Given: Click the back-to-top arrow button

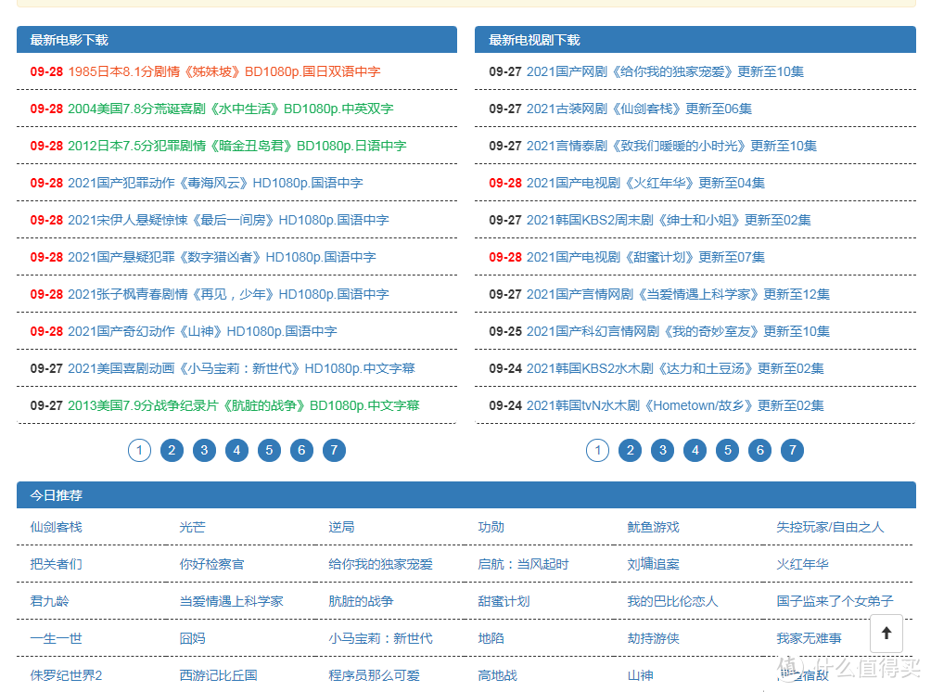Looking at the screenshot, I should tap(886, 633).
